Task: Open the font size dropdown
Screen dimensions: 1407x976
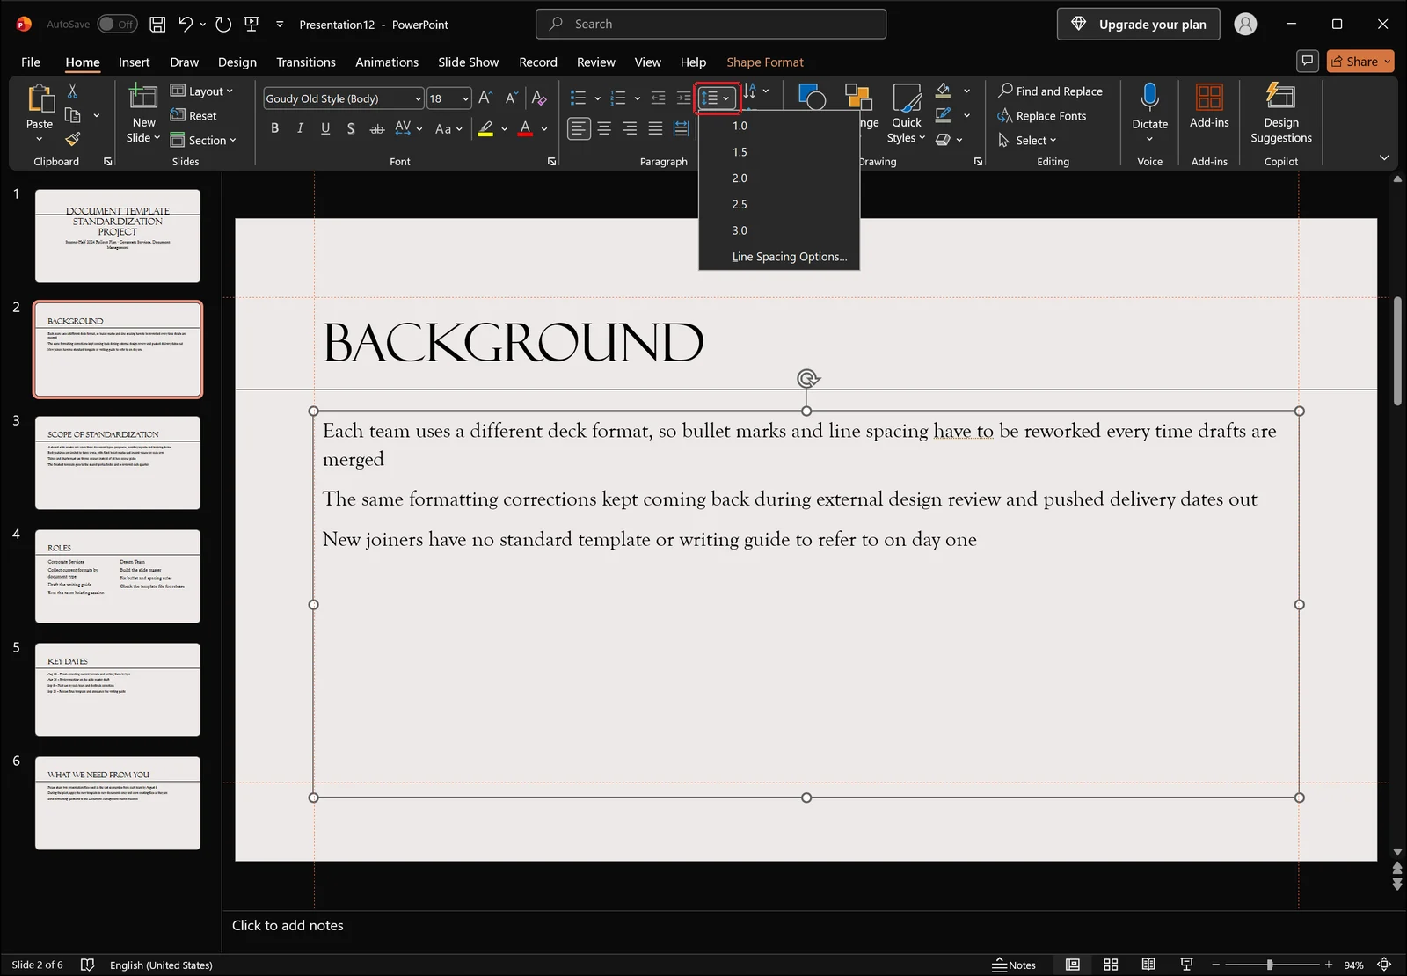Action: [465, 98]
